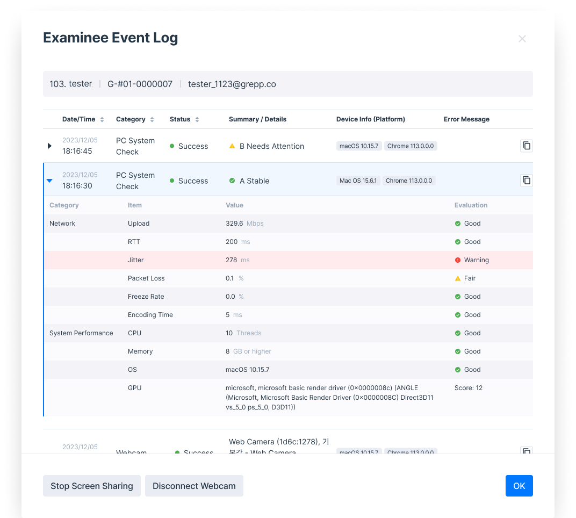576x518 pixels.
Task: Click the Mac OS 15.6.1 platform tag
Action: [358, 181]
